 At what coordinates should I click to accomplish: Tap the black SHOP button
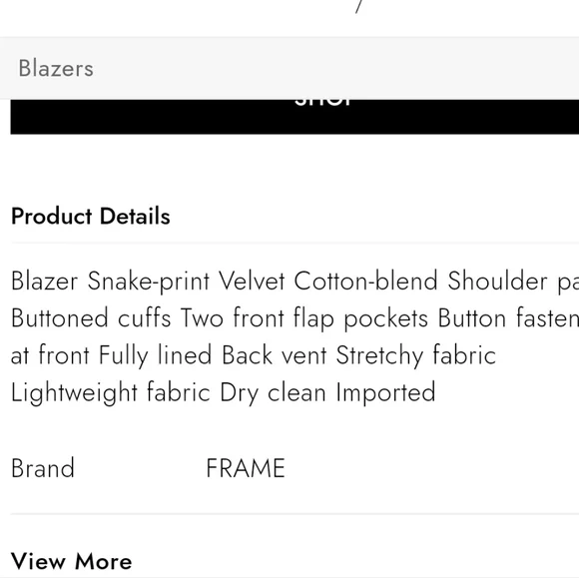(x=294, y=117)
